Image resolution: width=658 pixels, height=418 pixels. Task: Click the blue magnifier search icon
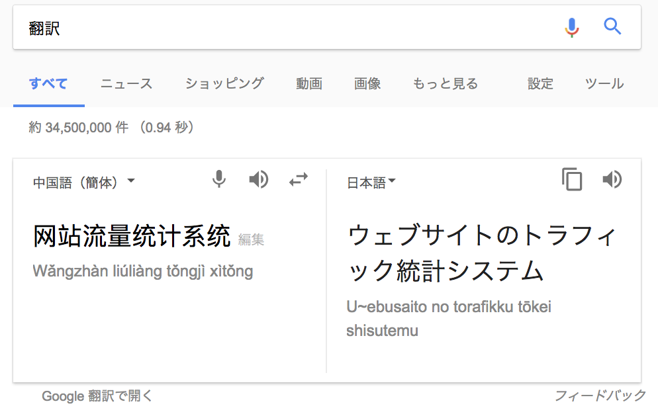[x=612, y=26]
